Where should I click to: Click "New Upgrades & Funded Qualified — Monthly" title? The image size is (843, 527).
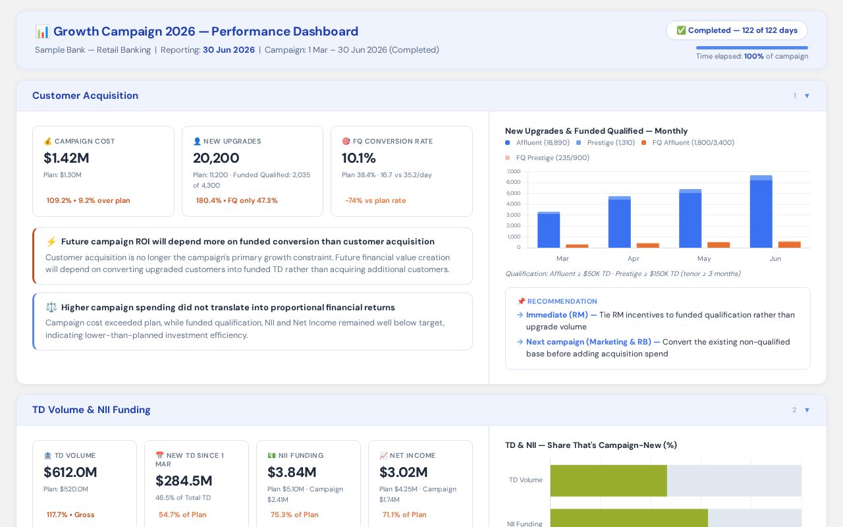pos(597,131)
